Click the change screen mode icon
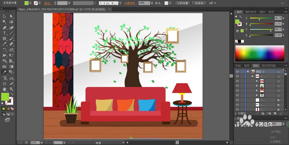 [8, 120]
